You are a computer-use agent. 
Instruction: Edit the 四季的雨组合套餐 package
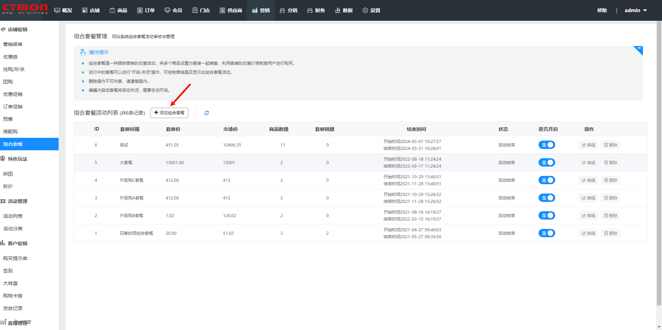click(588, 233)
